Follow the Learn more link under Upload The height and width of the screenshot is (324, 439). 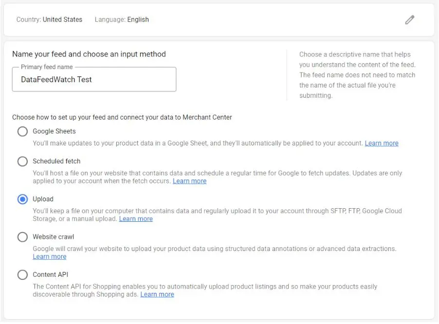pyautogui.click(x=136, y=219)
